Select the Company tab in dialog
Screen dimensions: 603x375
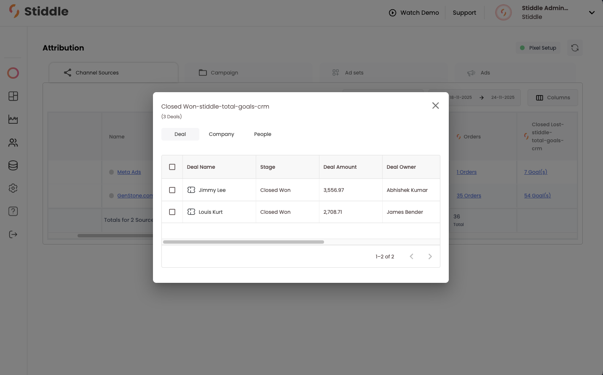tap(221, 134)
